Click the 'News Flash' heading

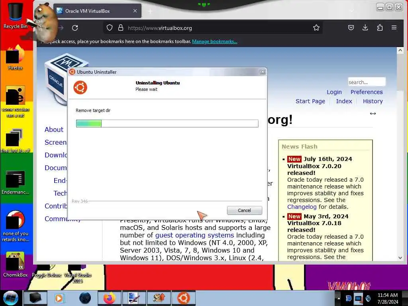pyautogui.click(x=300, y=147)
